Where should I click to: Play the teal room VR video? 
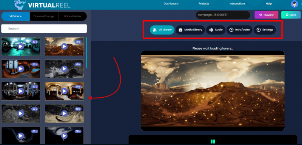click(x=21, y=46)
